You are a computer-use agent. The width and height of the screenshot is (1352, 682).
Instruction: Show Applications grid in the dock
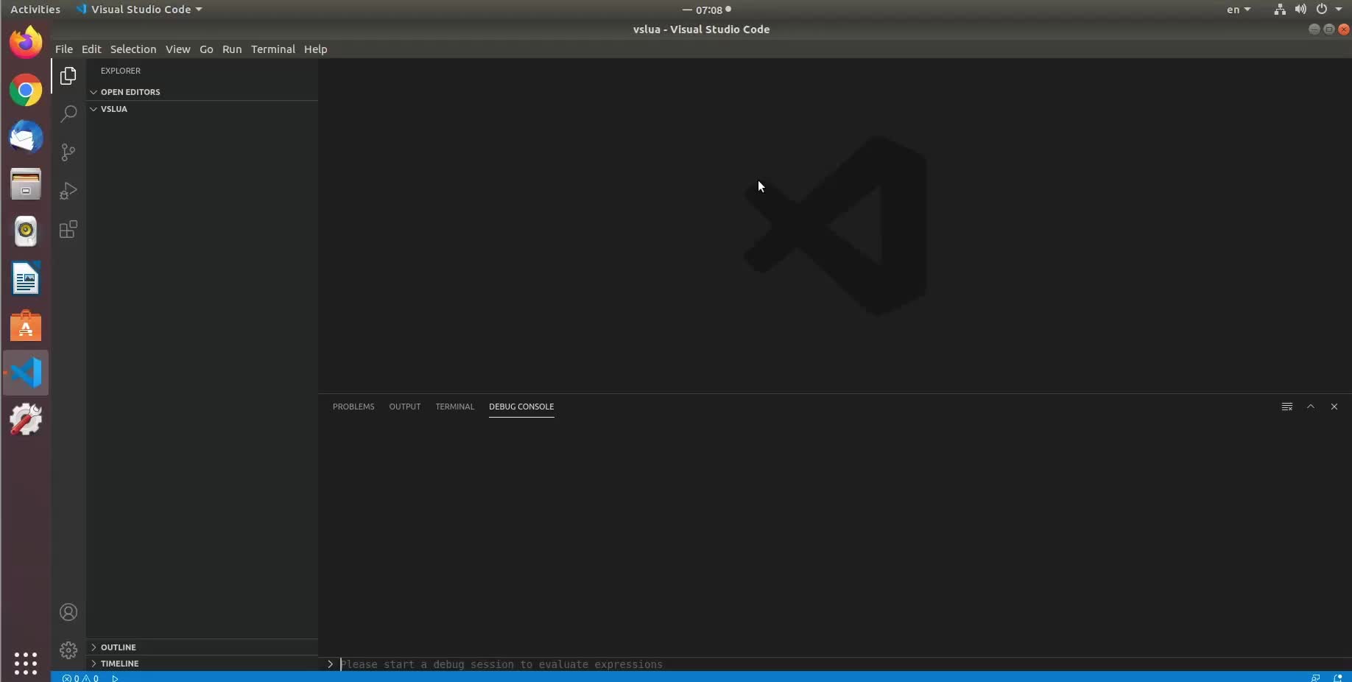coord(26,663)
